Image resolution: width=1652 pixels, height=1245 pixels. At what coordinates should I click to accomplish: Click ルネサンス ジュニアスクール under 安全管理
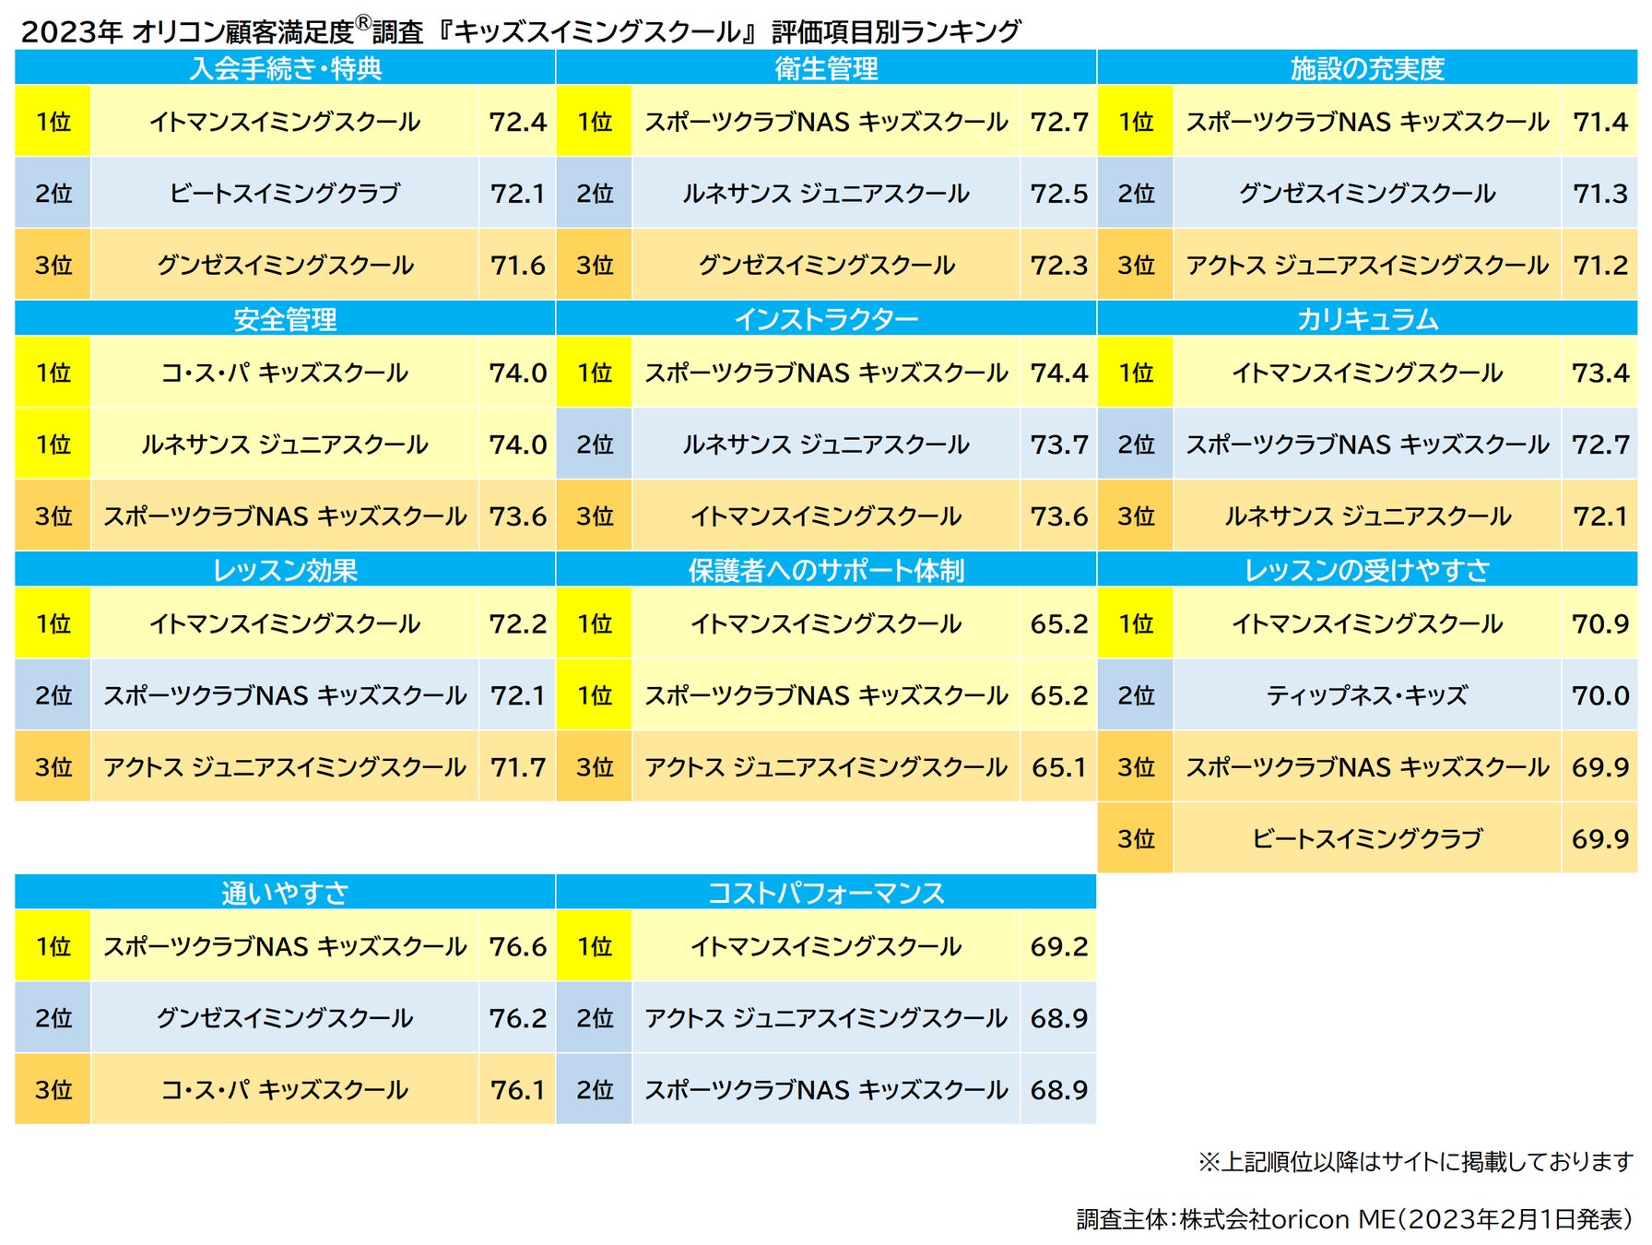pos(285,445)
